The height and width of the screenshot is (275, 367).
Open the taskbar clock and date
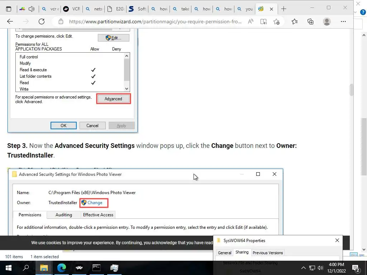click(x=336, y=268)
